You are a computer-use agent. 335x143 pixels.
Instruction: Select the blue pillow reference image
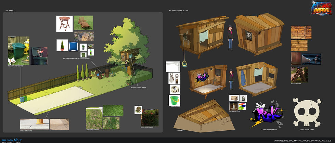tap(74, 46)
